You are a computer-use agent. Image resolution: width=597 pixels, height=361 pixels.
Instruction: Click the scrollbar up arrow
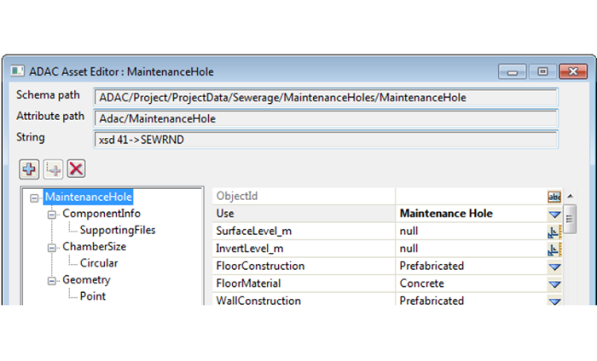click(x=570, y=196)
